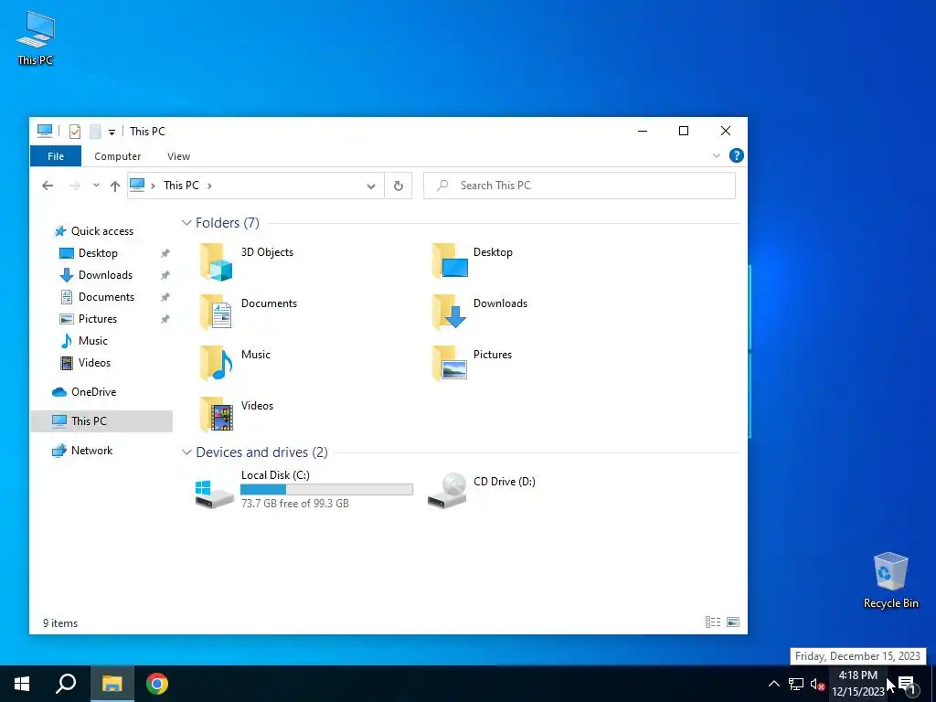Click This PC breadcrumb in address bar
Viewport: 936px width, 702px height.
click(x=182, y=186)
